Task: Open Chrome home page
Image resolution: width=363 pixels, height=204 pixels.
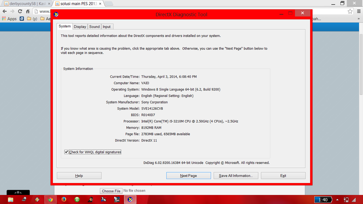Action: (28, 11)
